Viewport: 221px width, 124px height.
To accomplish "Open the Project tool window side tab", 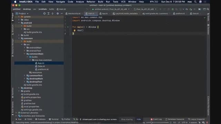I will pyautogui.click(x=13, y=17).
